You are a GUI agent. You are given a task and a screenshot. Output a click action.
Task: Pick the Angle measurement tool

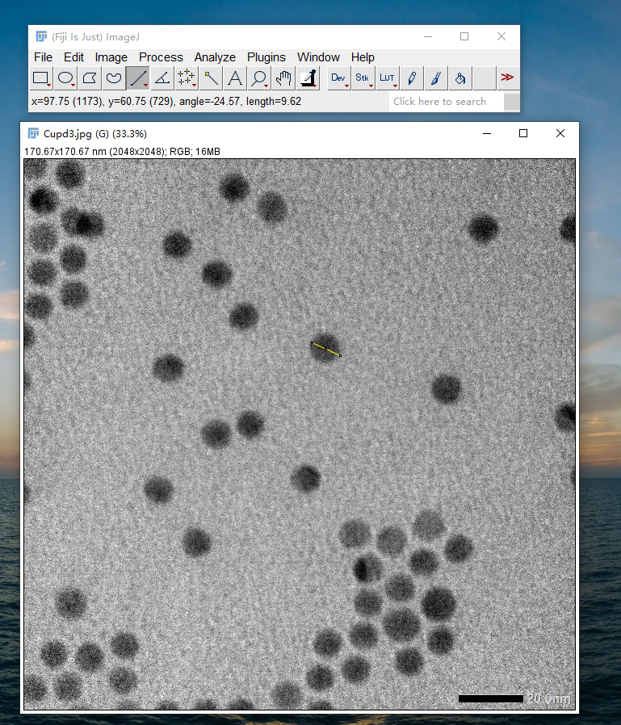point(162,78)
